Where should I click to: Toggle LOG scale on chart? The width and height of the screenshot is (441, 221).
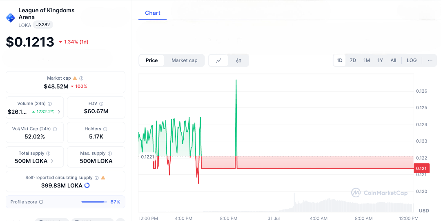coord(412,60)
